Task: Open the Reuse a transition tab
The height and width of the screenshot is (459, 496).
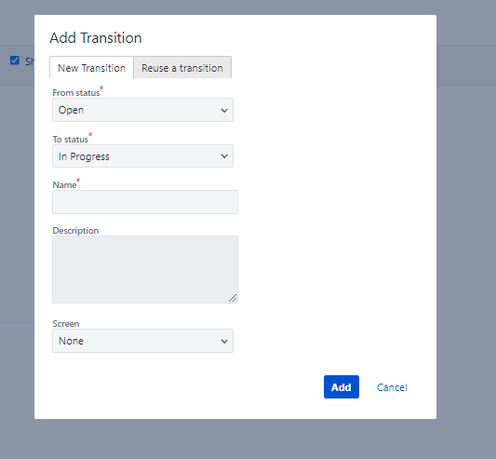Action: [182, 67]
